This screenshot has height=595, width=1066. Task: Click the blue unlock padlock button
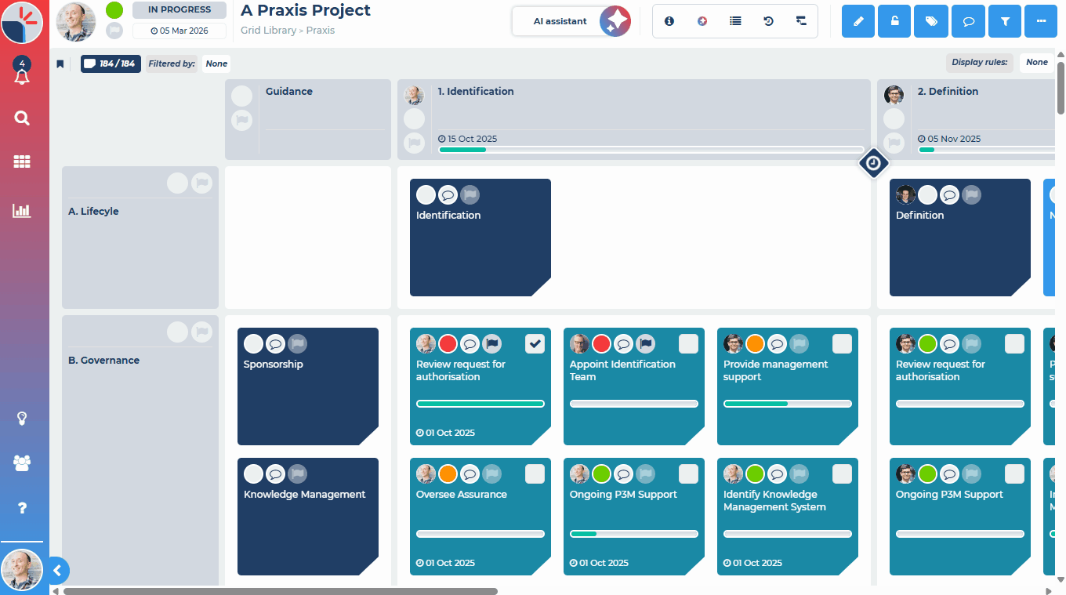pyautogui.click(x=894, y=21)
